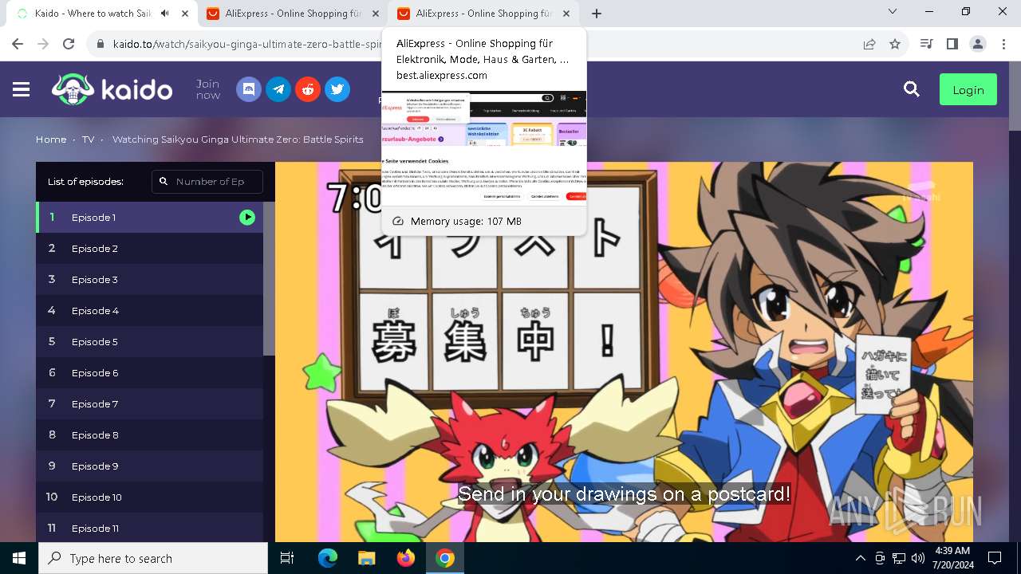Select Episode 10

149,497
